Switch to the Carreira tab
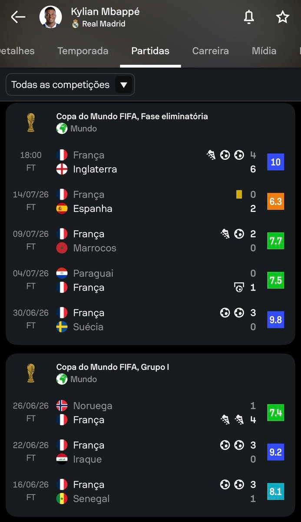301x522 pixels. [x=210, y=51]
